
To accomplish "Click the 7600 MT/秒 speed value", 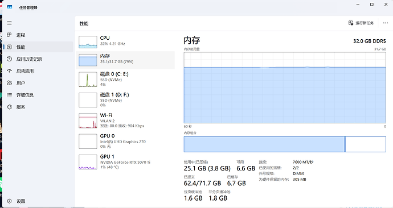I will [303, 162].
